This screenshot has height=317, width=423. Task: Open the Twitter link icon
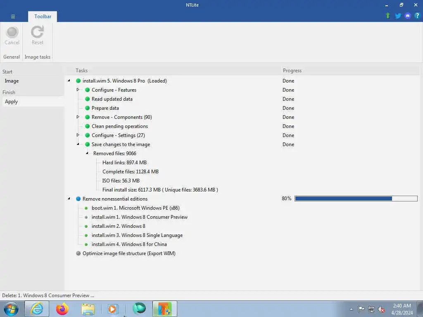pos(398,16)
